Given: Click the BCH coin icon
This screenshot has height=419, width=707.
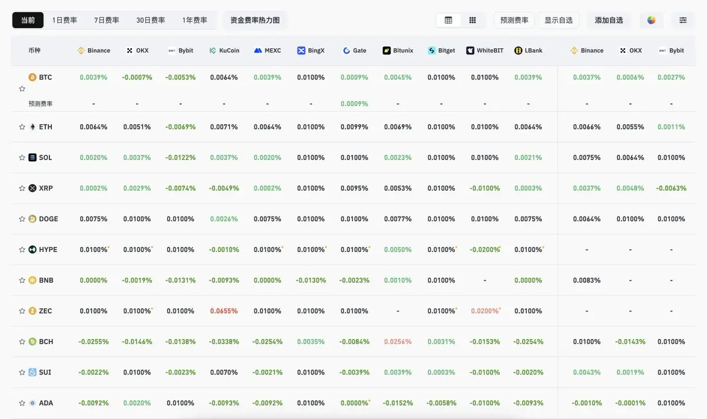Looking at the screenshot, I should click(x=32, y=341).
